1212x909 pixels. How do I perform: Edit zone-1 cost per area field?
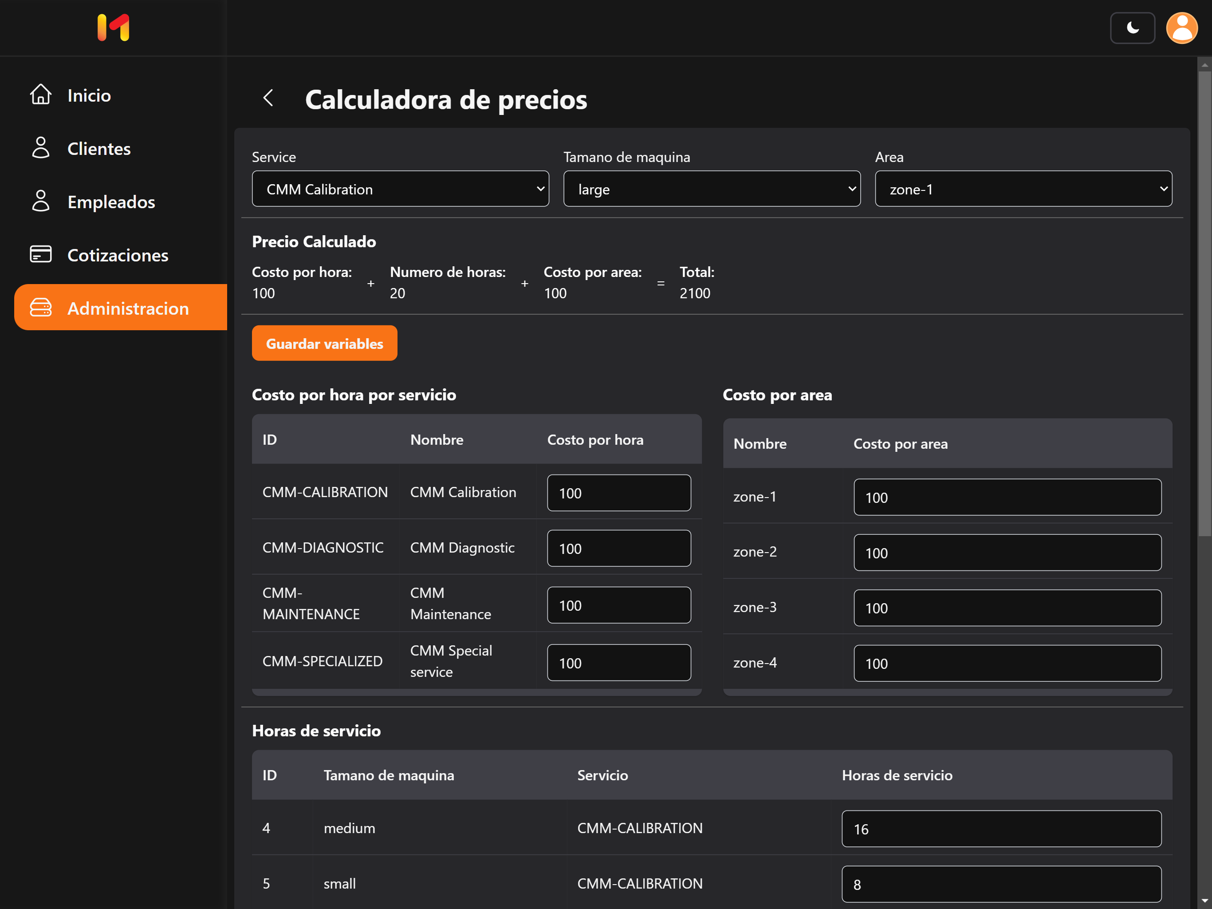[x=1007, y=497]
